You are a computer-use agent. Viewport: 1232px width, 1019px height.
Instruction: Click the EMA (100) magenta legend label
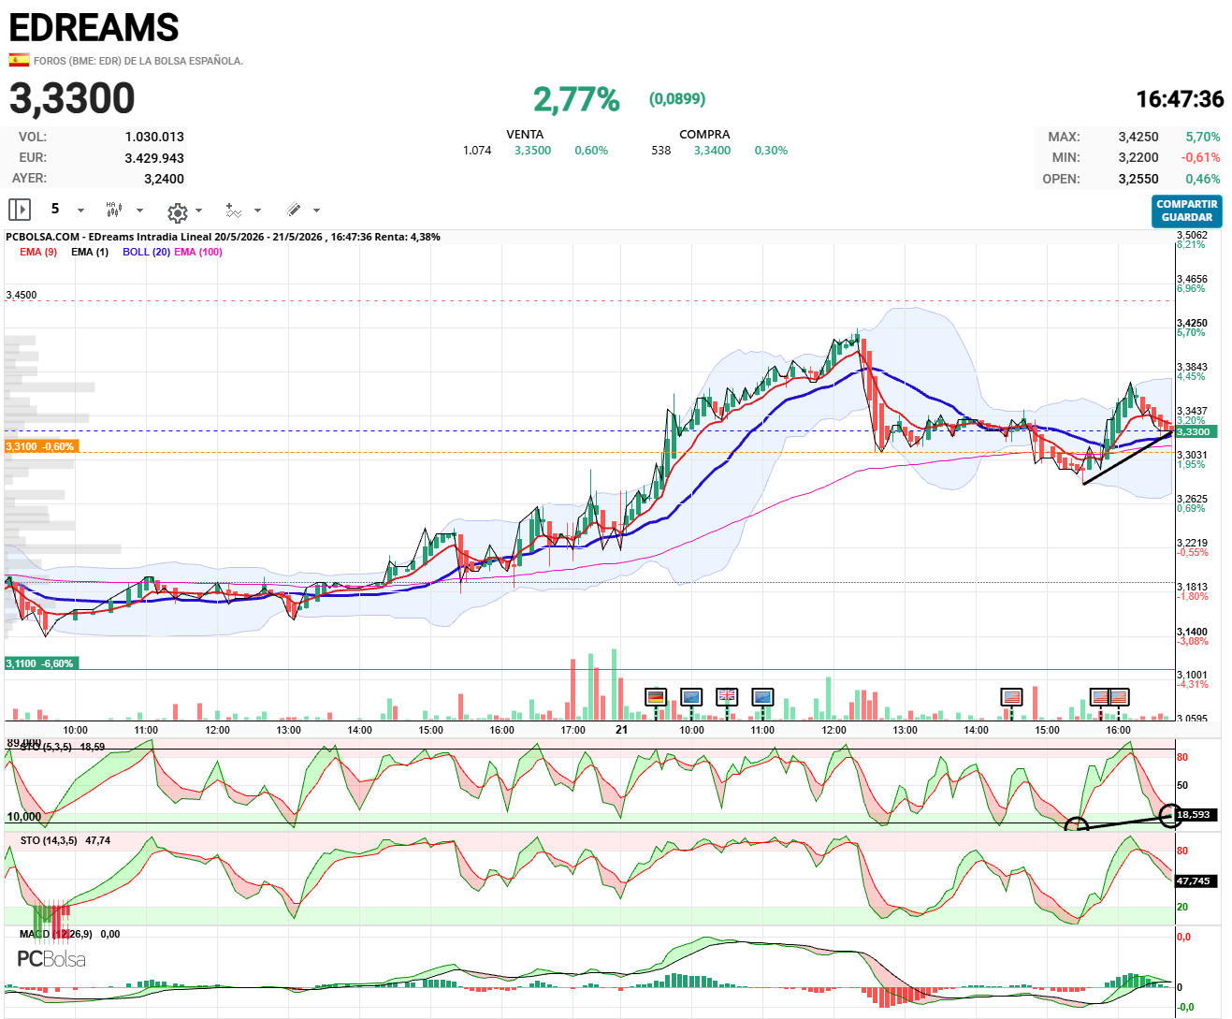[198, 252]
